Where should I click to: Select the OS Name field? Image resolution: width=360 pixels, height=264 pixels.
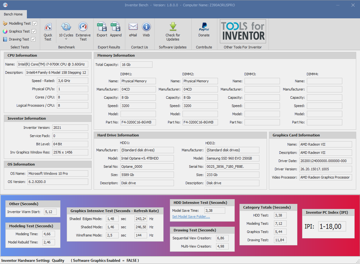58,173
